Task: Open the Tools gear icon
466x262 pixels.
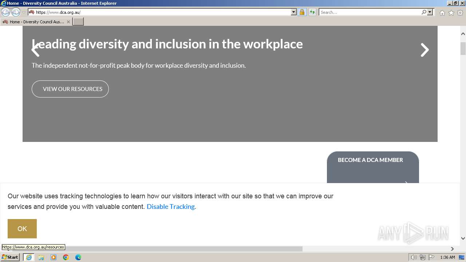Action: click(460, 13)
